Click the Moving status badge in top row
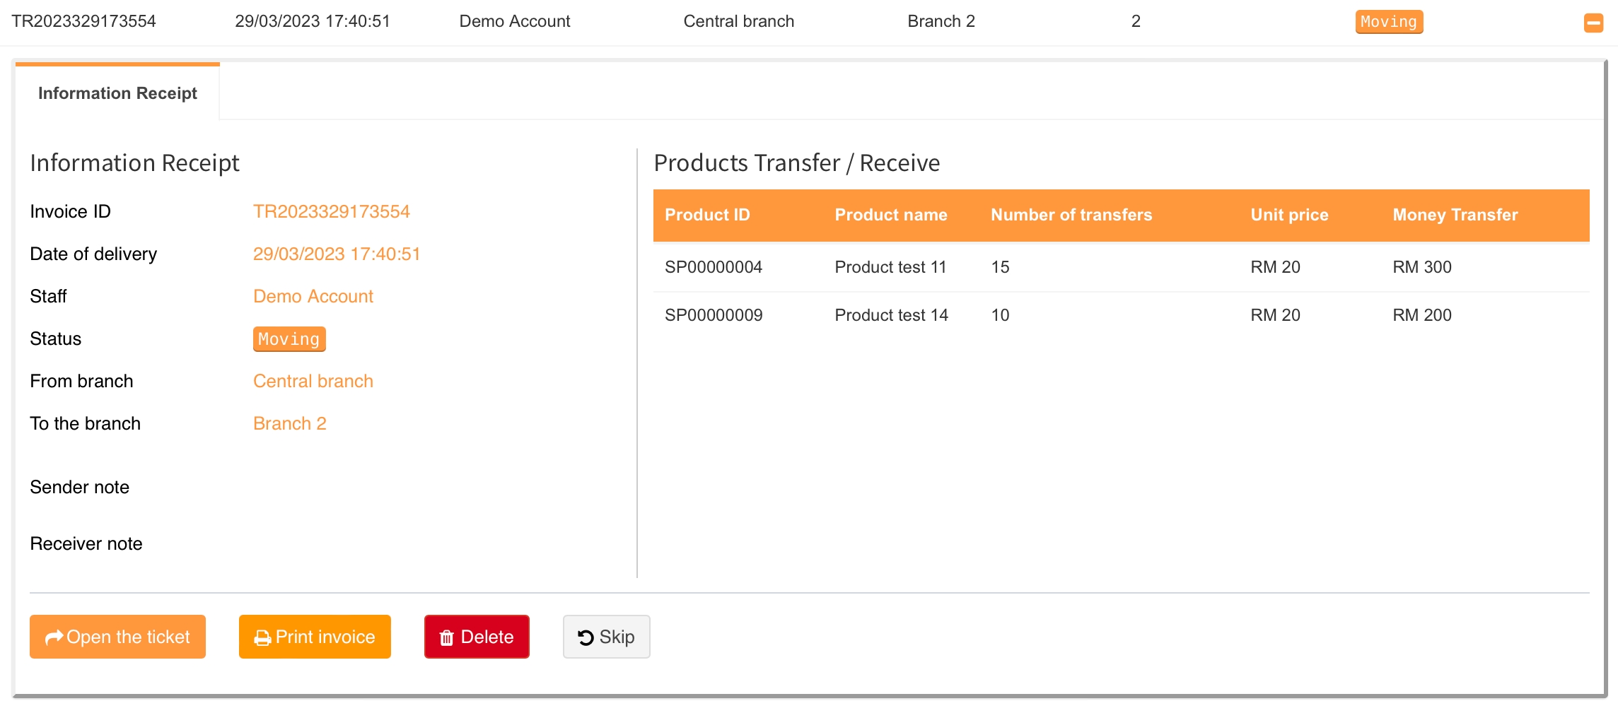 [1388, 22]
